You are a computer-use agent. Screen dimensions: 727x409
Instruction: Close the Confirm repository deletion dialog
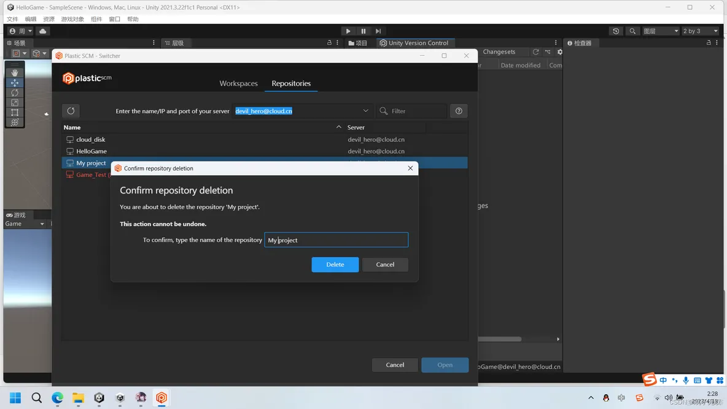[x=410, y=168]
